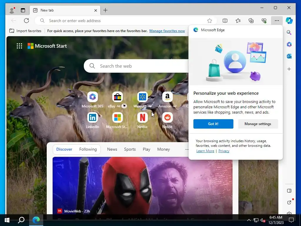Open Windows taskbar search

click(x=21, y=220)
